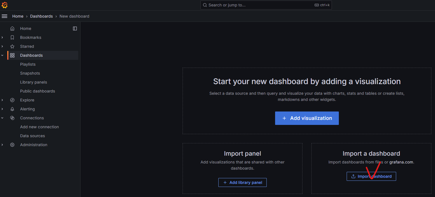The width and height of the screenshot is (435, 197).
Task: Dock the navigation menu beside Home
Action: point(75,28)
